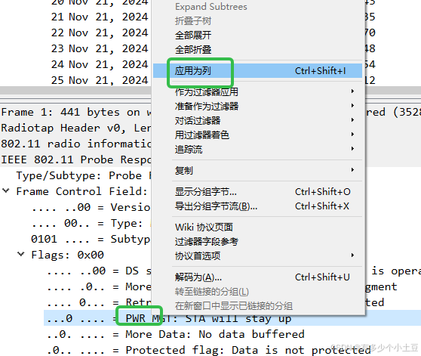Screen dimensions: 421x356
Task: Select the 802.11 radio information row
Action: coord(75,144)
